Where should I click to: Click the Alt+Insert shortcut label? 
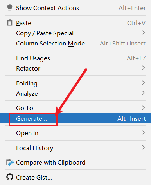(x=131, y=119)
